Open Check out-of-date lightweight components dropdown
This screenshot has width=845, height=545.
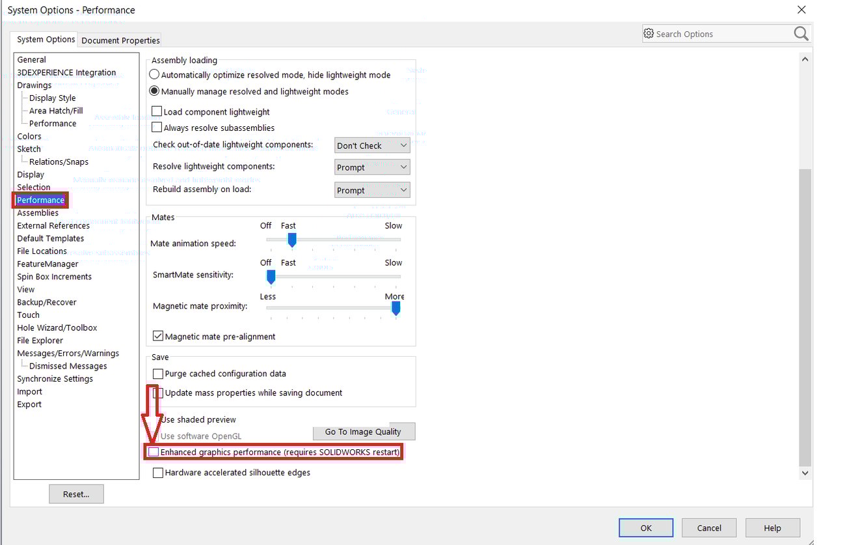tap(372, 146)
